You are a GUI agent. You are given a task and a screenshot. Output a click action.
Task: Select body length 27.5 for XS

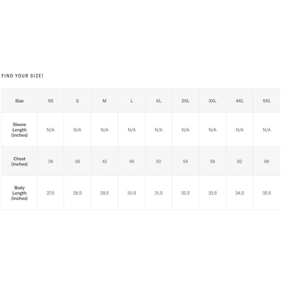click(x=50, y=193)
